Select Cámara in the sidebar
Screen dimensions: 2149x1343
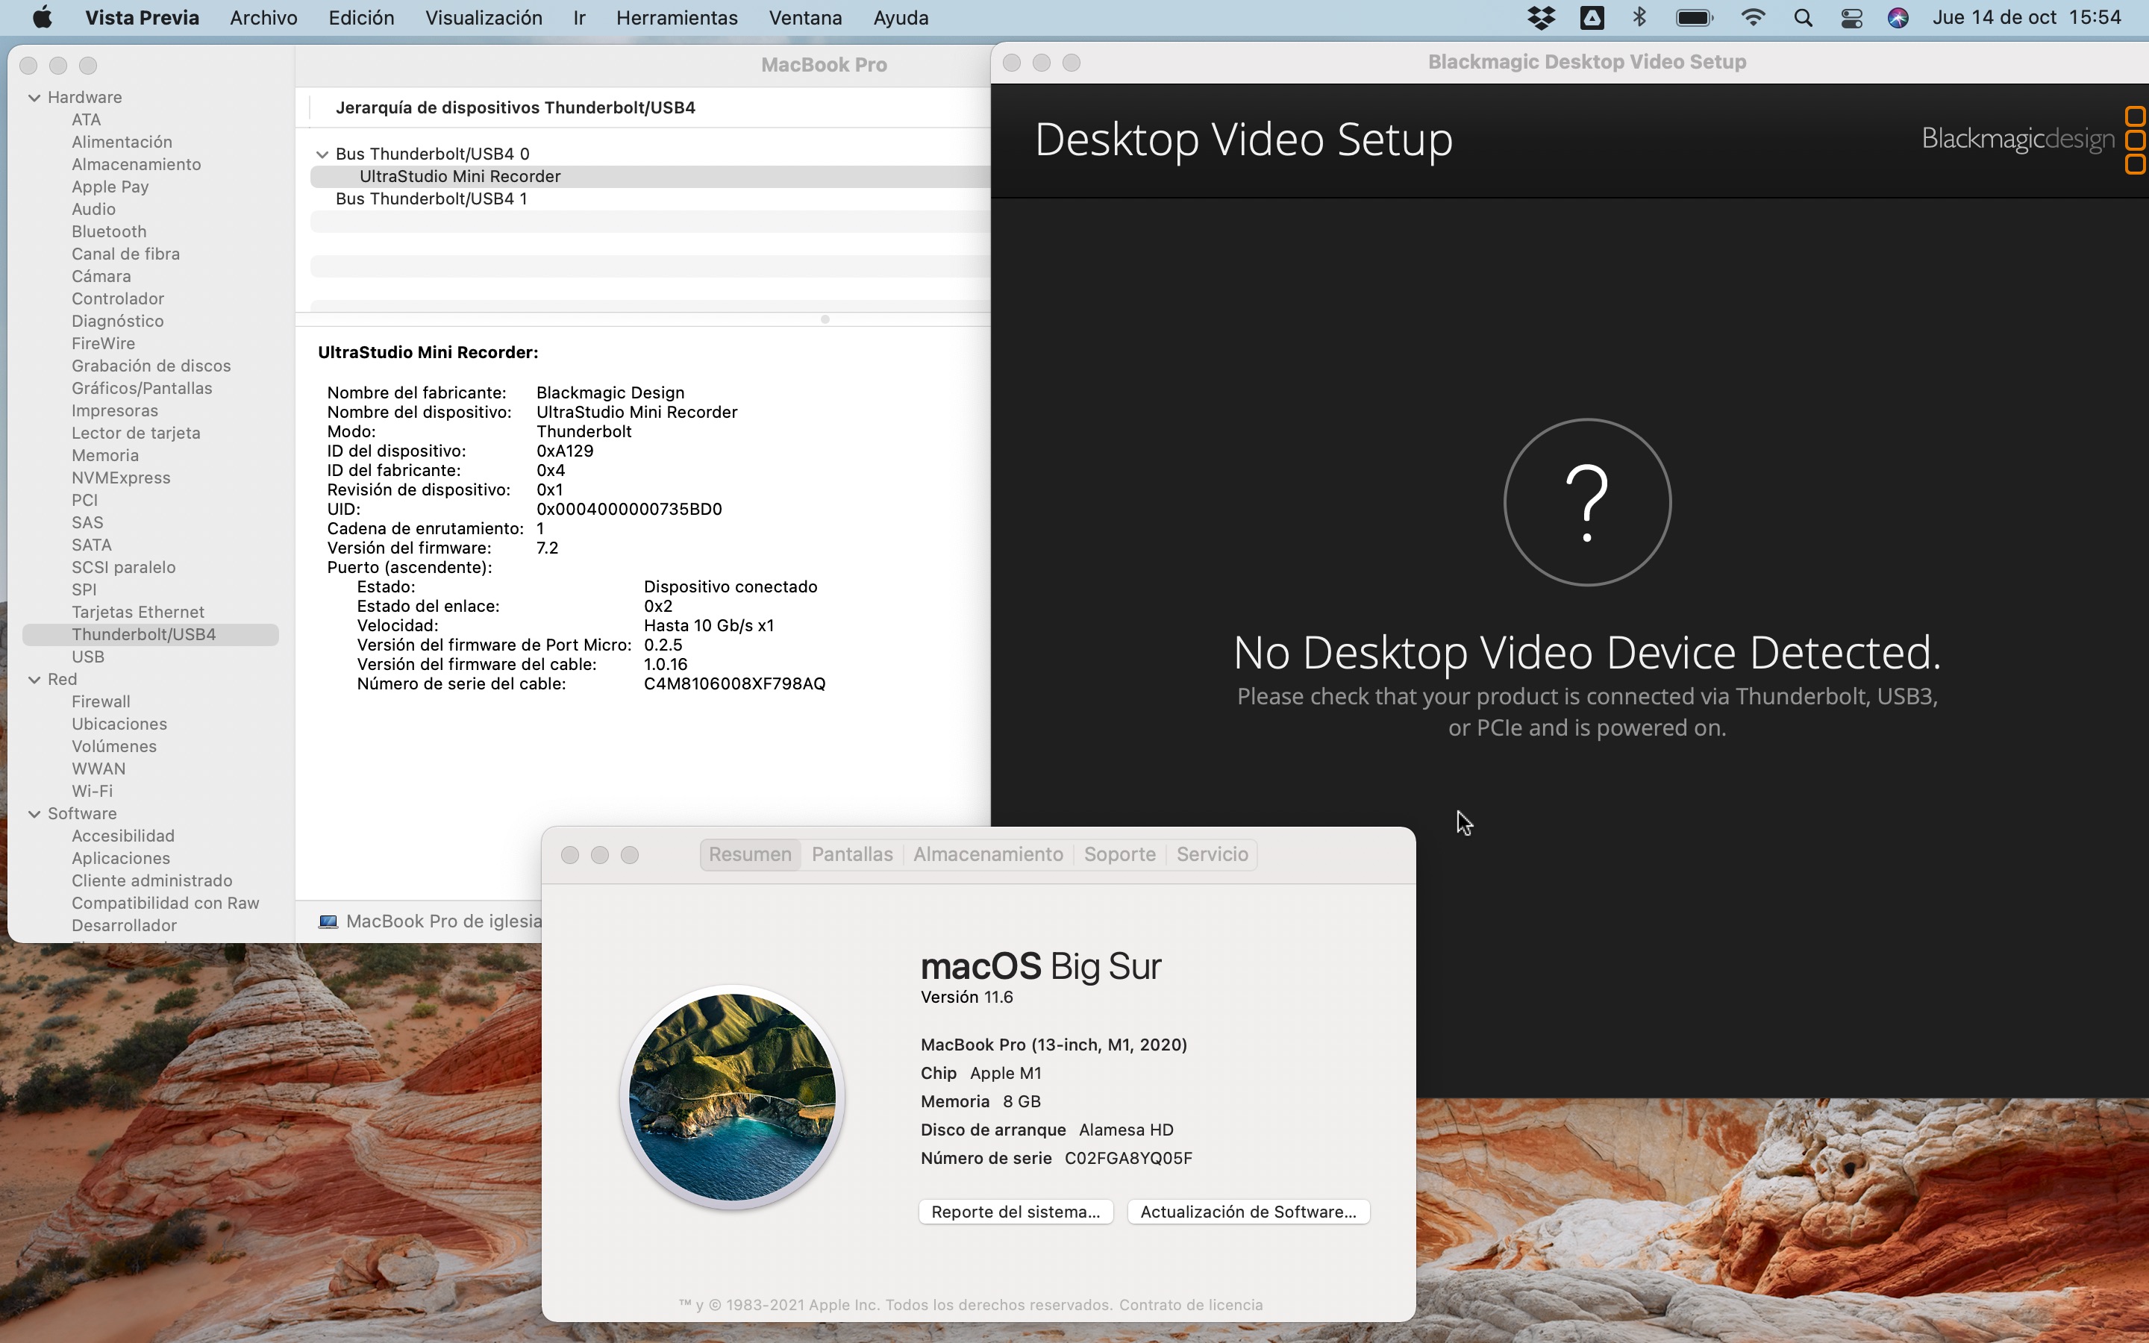pos(101,277)
